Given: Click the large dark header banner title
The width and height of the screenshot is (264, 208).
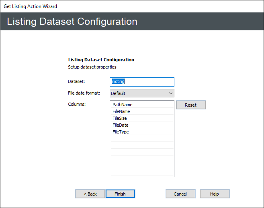Looking at the screenshot, I should pos(72,22).
